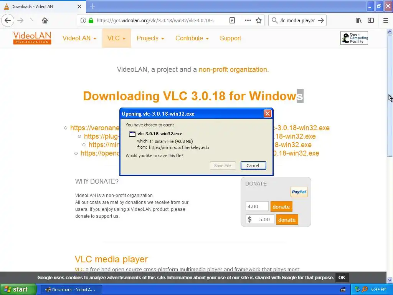This screenshot has width=393, height=295.
Task: Click the Downloading VLC 3.0.18 for Windows heading
Action: click(193, 96)
